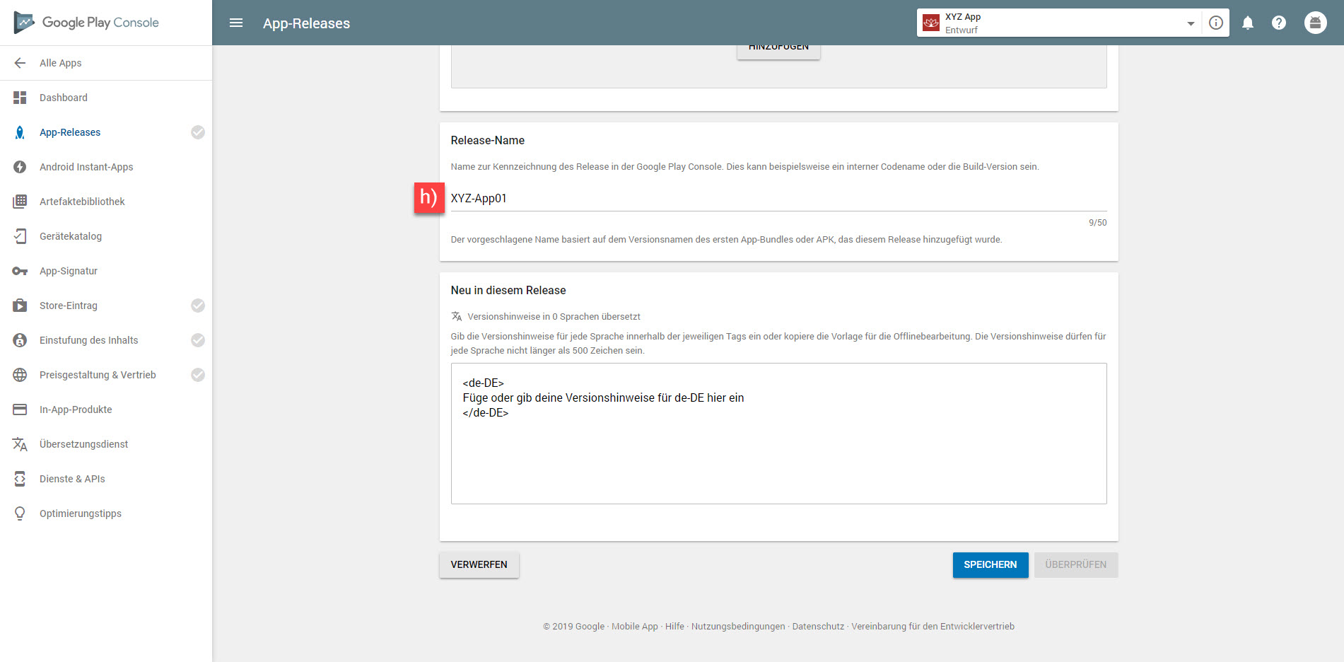This screenshot has width=1344, height=662.
Task: Click the Gerätekatalog device icon
Action: pyautogui.click(x=20, y=236)
